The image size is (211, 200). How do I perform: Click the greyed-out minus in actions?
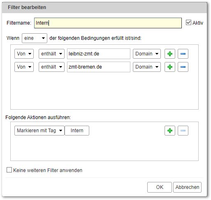tap(183, 131)
